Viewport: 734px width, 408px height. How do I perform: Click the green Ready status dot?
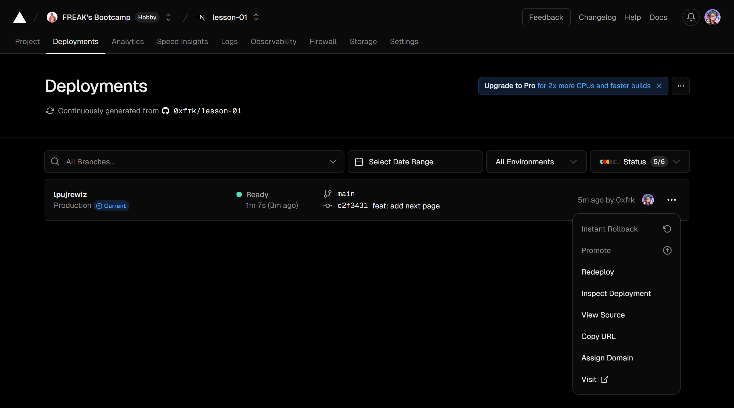(239, 194)
